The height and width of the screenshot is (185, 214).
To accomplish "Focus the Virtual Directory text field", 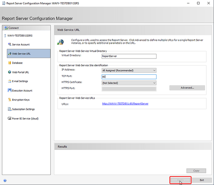I will (129, 56).
